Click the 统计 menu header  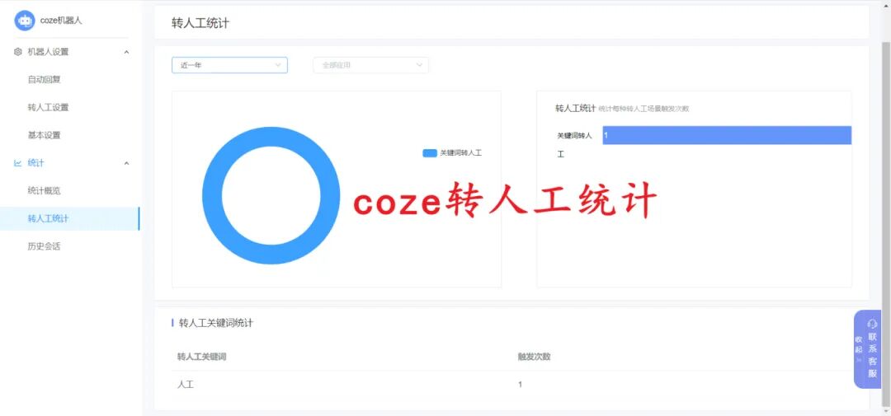coord(35,163)
